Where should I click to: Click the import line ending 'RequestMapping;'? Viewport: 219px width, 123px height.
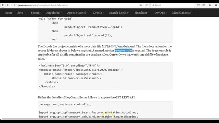coord(88,117)
